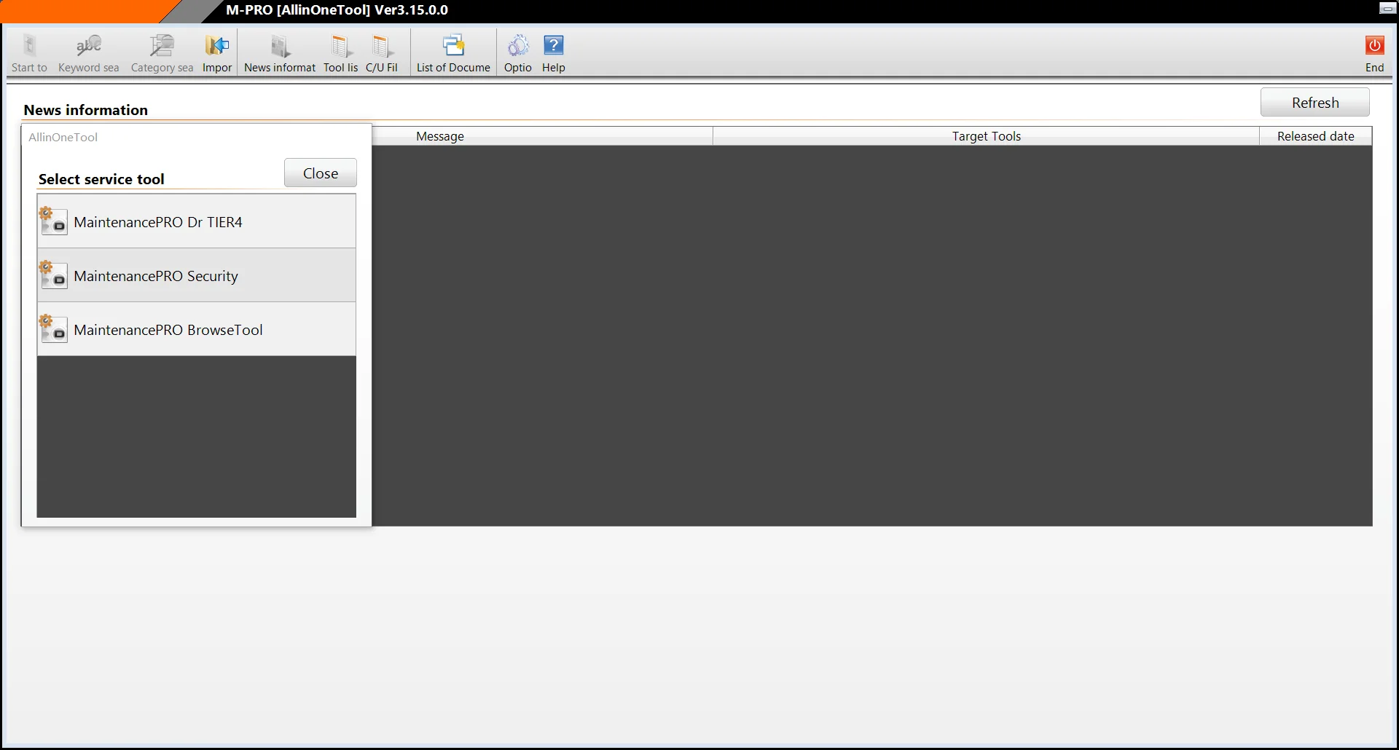Click the red End power icon

tap(1375, 45)
